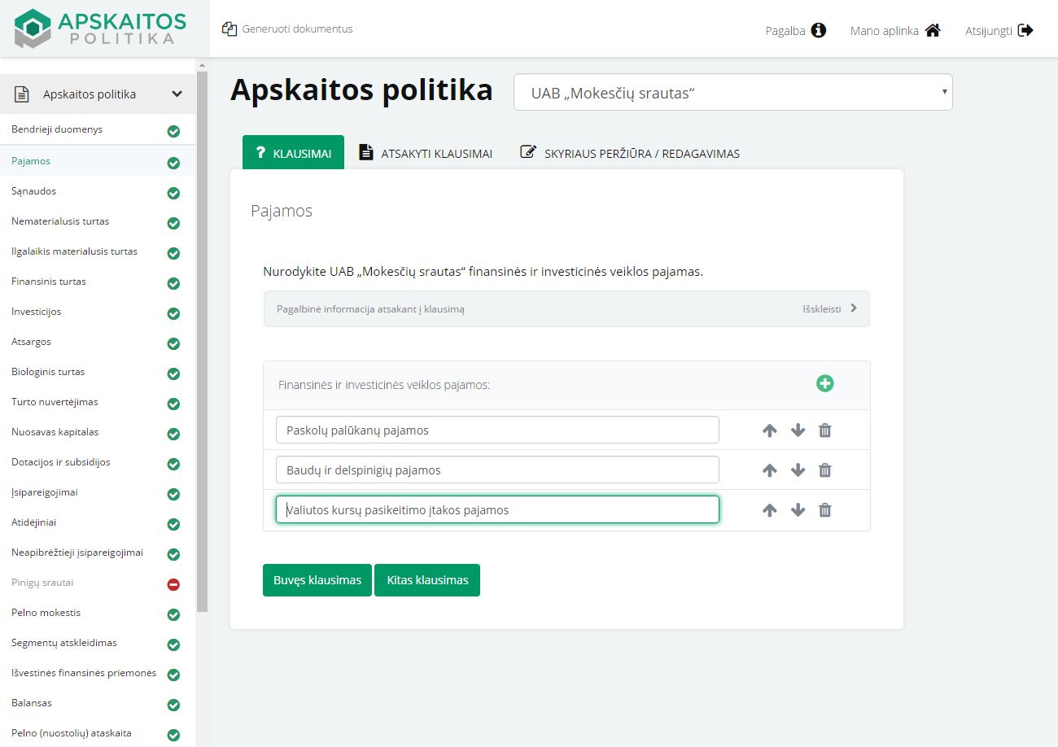Viewport: 1058px width, 747px height.
Task: Move Baudų ir delspinigių pajamos up
Action: pyautogui.click(x=770, y=470)
